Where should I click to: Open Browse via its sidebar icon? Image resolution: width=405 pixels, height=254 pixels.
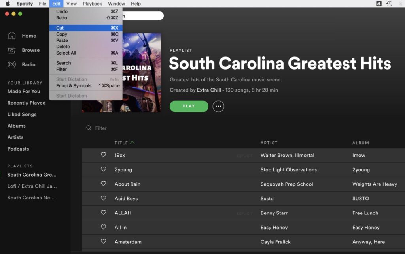pyautogui.click(x=12, y=50)
